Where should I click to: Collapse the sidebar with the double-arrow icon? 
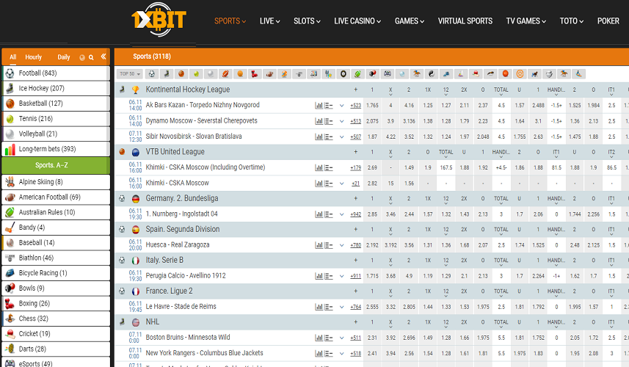[103, 57]
